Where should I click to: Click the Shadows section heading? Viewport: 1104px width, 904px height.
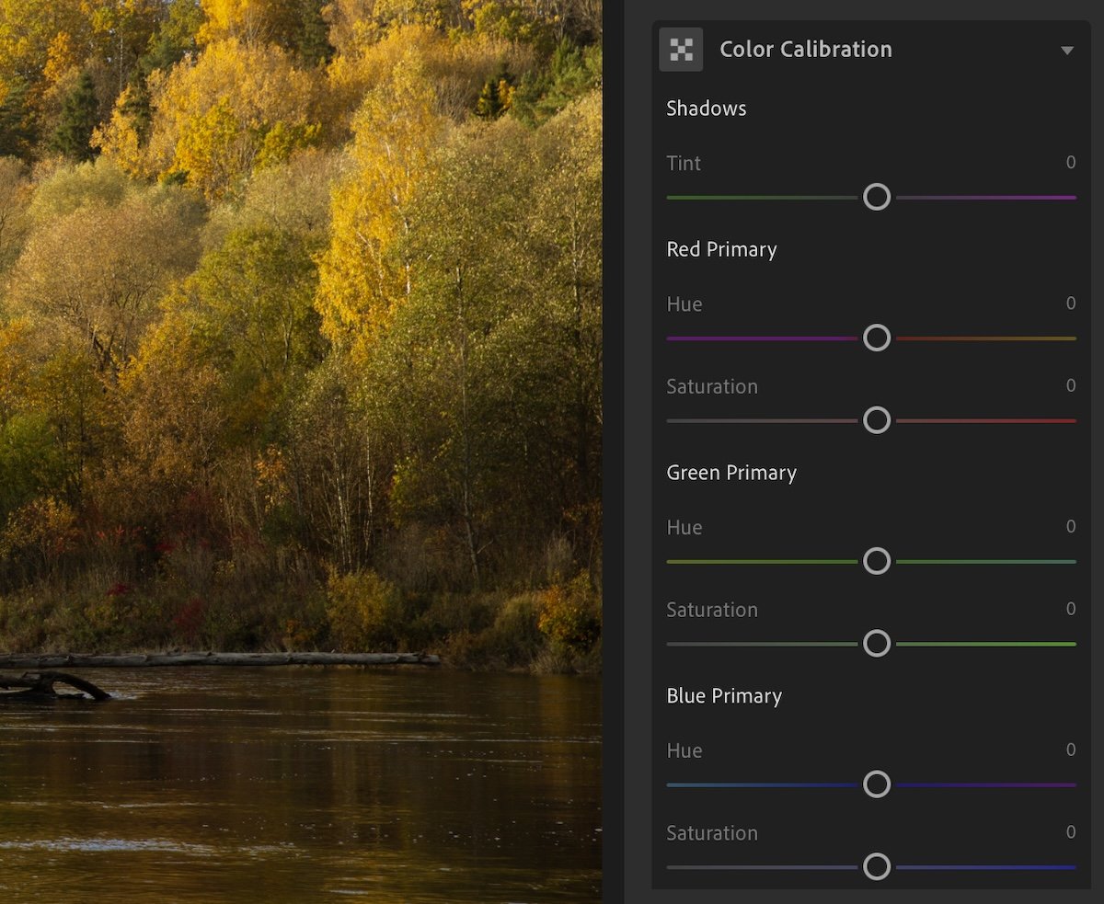pos(707,108)
